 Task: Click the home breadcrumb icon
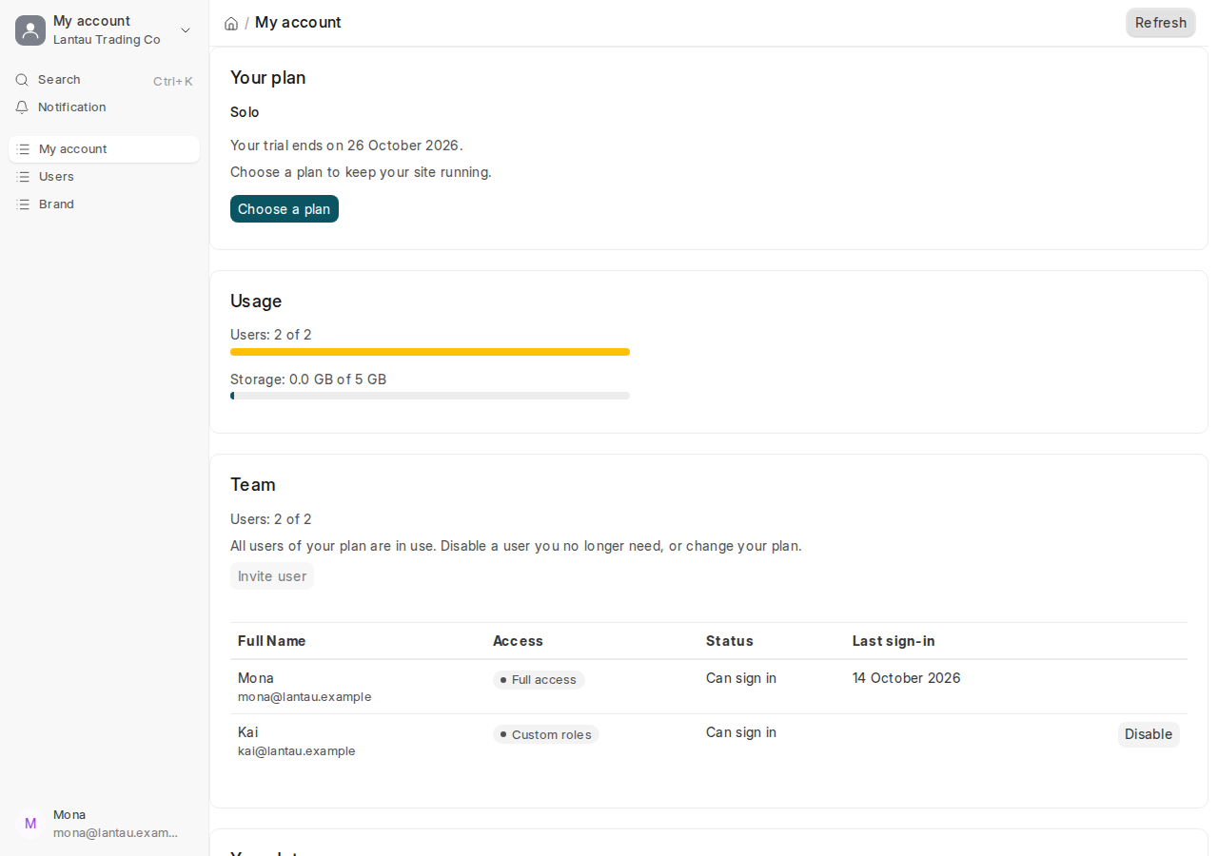(231, 23)
